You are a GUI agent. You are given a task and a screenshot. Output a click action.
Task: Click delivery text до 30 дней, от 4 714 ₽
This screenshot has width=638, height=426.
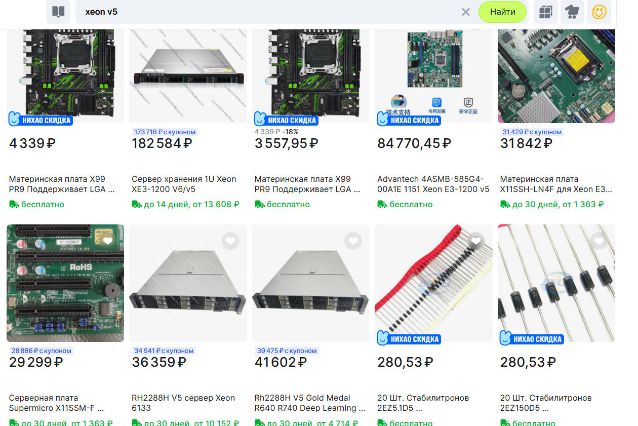(x=312, y=423)
